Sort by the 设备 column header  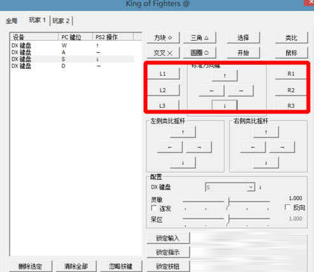34,37
